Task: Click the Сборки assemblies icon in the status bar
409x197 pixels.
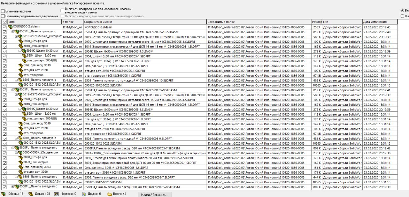Action: (x=4, y=194)
